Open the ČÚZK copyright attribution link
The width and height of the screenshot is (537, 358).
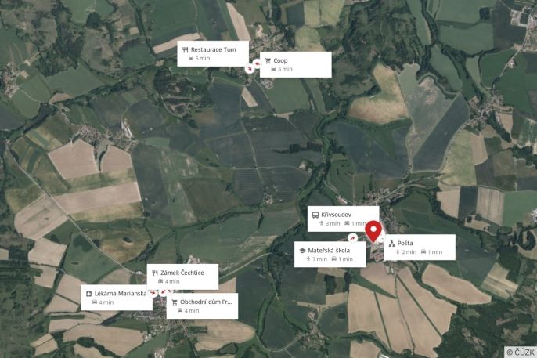click(x=521, y=352)
